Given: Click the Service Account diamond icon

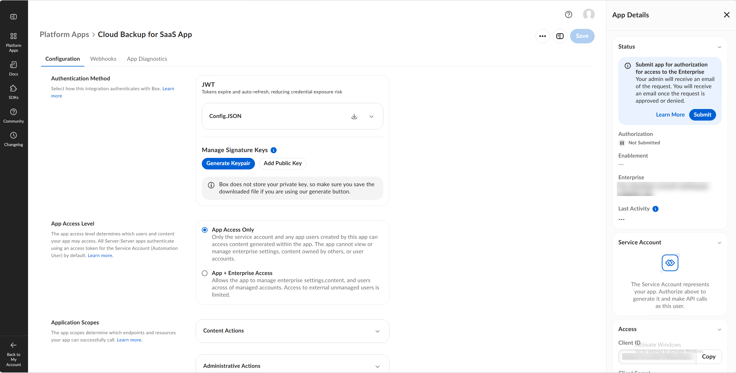Looking at the screenshot, I should pos(670,263).
